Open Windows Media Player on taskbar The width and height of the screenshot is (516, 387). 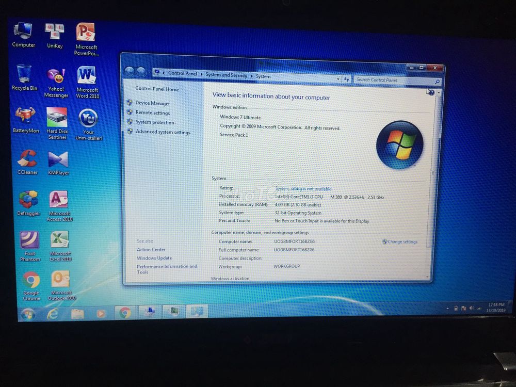pyautogui.click(x=101, y=313)
